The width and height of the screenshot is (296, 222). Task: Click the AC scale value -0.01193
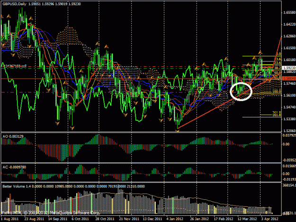(289, 179)
